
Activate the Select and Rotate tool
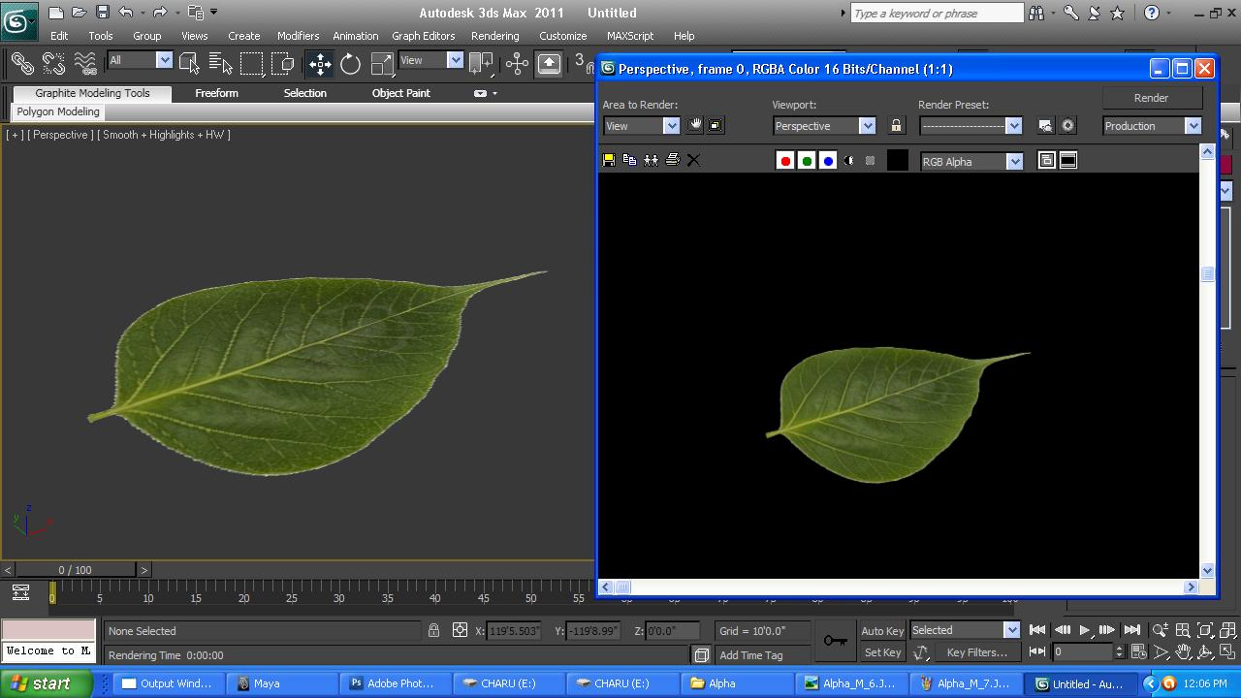point(349,64)
